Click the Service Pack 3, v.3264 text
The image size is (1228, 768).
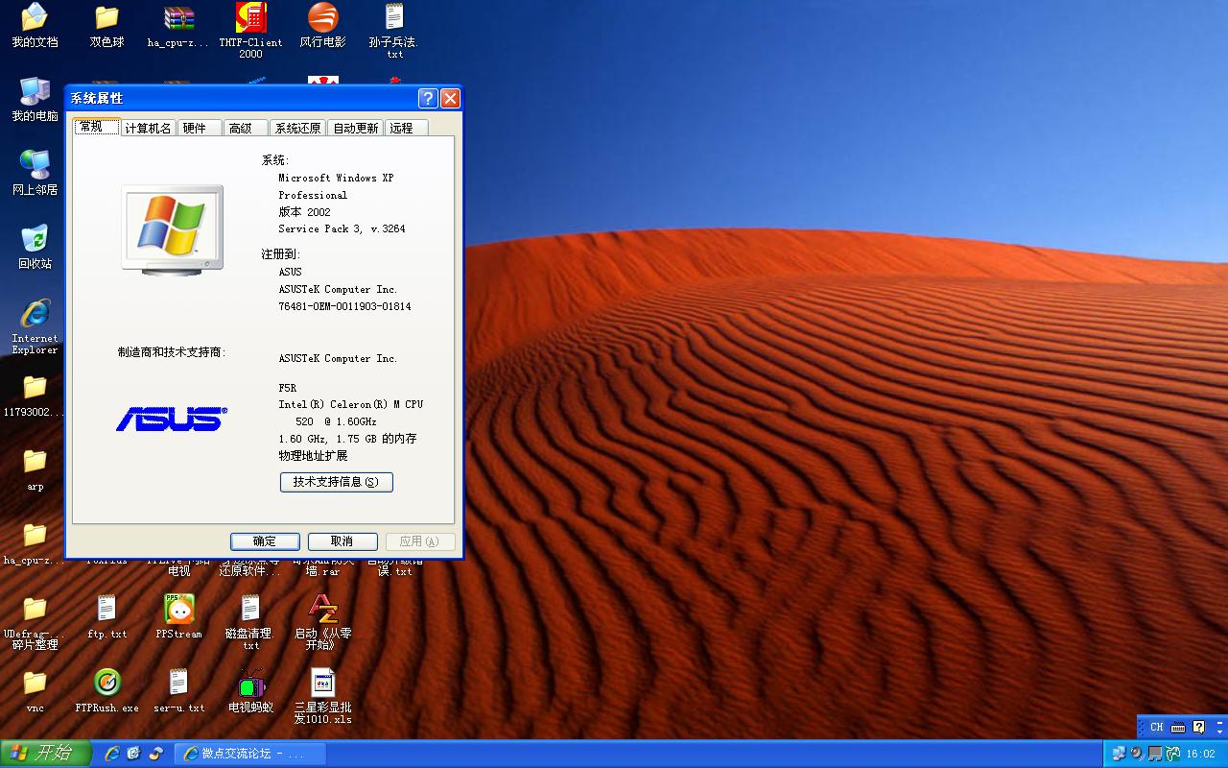click(x=342, y=229)
